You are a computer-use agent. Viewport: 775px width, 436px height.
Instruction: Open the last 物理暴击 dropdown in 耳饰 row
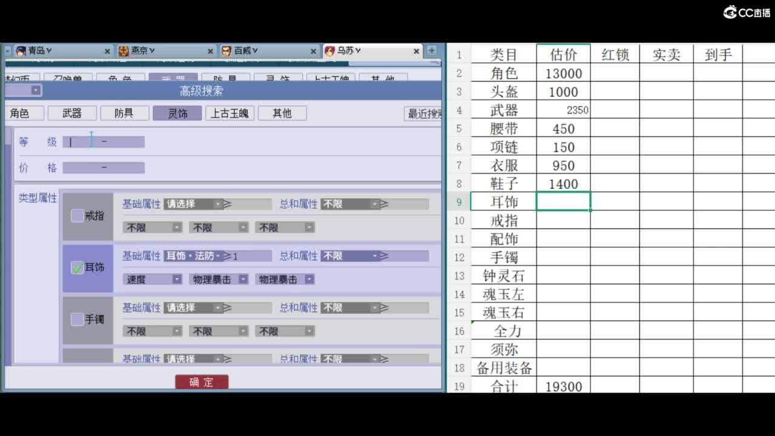pos(285,279)
